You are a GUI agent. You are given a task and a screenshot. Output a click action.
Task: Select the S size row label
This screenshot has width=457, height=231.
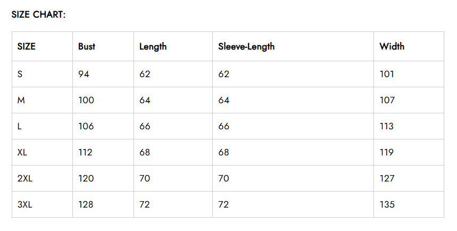pyautogui.click(x=20, y=74)
